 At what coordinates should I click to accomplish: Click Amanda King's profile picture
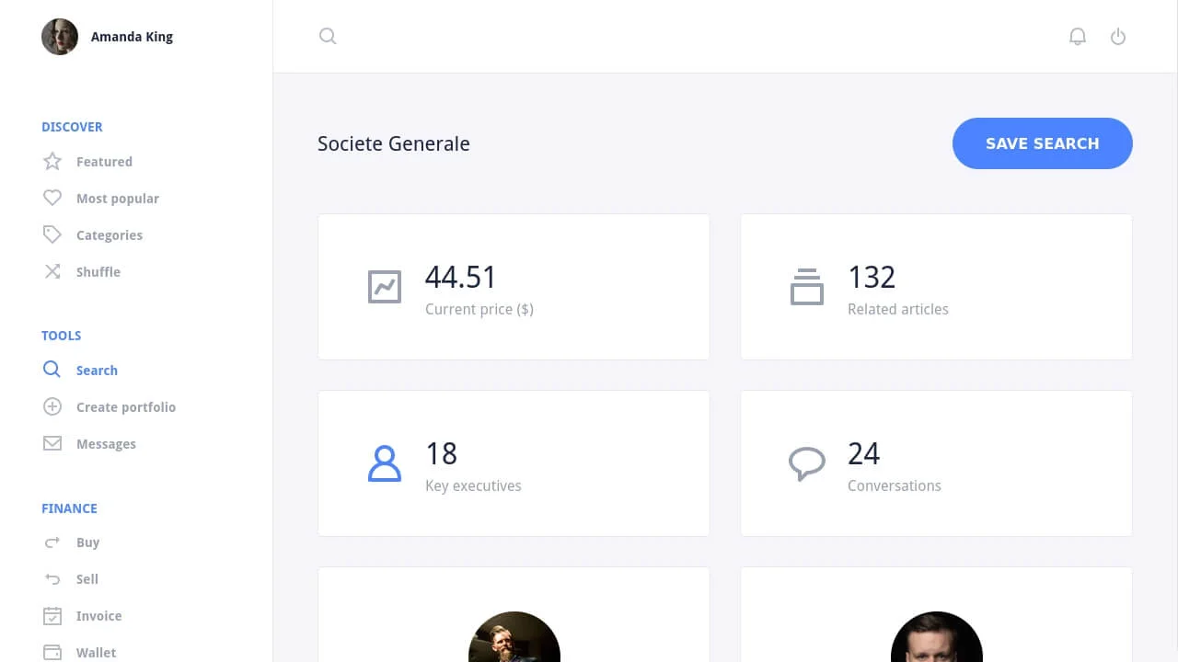60,37
